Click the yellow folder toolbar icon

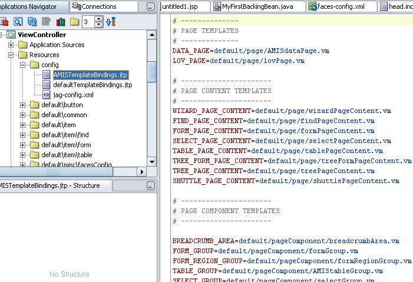(x=75, y=22)
